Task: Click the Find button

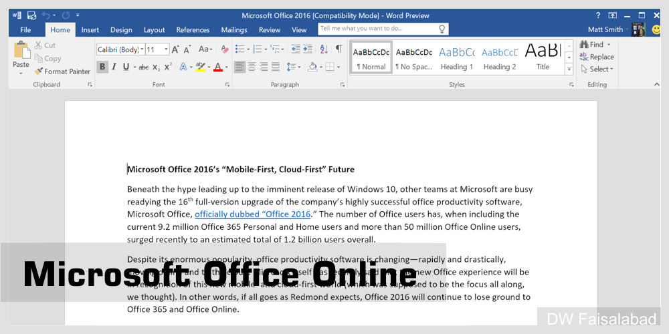Action: pyautogui.click(x=595, y=44)
